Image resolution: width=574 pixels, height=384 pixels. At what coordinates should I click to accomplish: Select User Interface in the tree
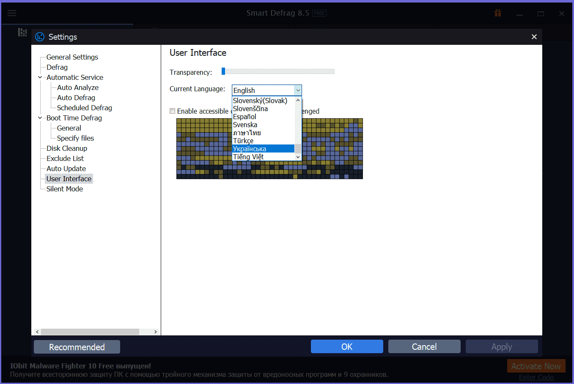[69, 179]
